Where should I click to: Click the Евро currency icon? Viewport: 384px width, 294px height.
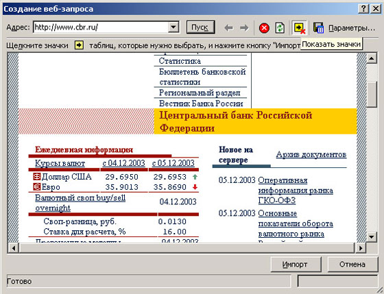[x=37, y=187]
